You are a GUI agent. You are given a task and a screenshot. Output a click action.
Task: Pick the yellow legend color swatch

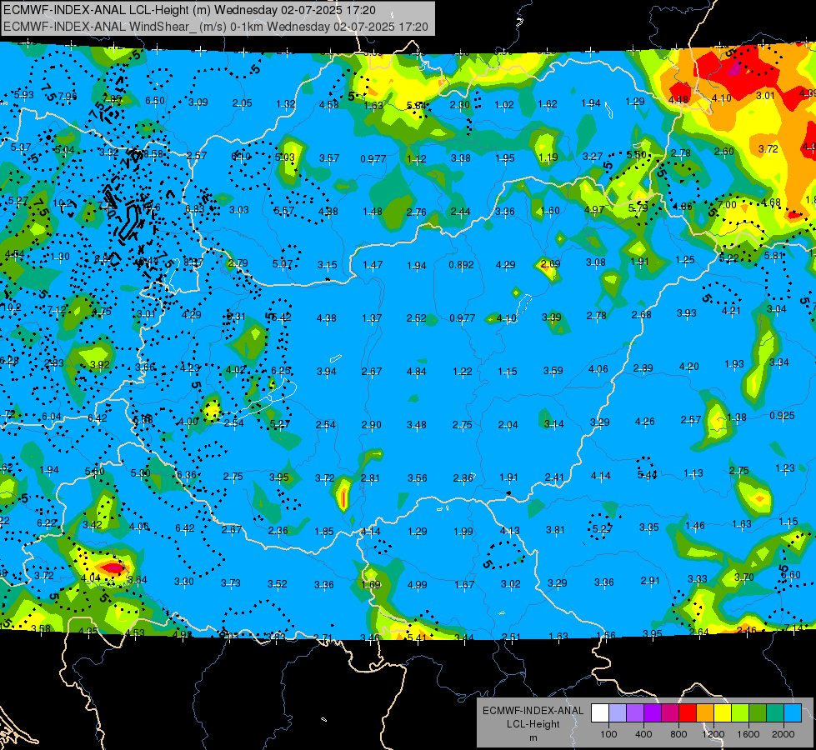723,713
